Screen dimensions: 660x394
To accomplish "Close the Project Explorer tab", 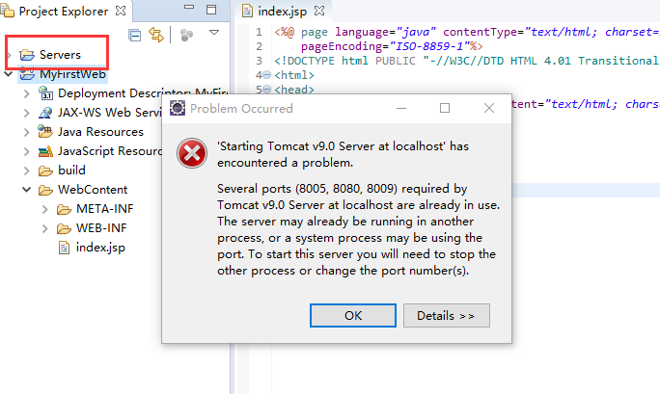I will point(121,11).
